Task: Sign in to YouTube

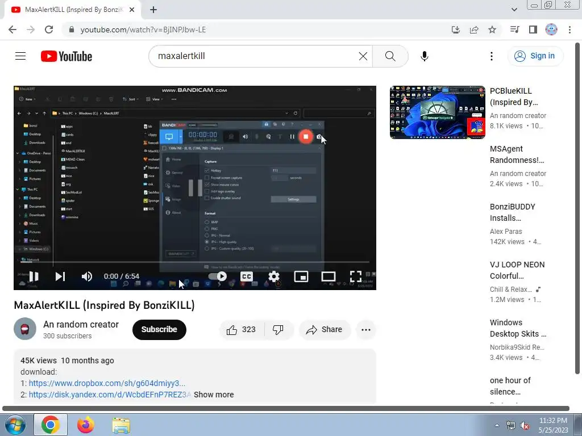Action: 535,56
